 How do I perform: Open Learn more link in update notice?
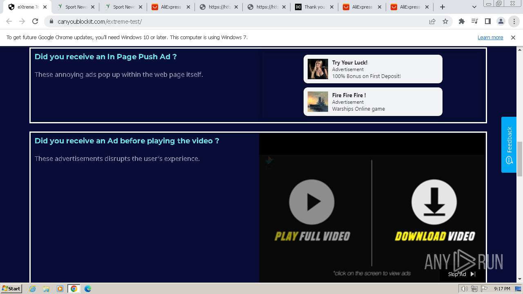pyautogui.click(x=490, y=37)
